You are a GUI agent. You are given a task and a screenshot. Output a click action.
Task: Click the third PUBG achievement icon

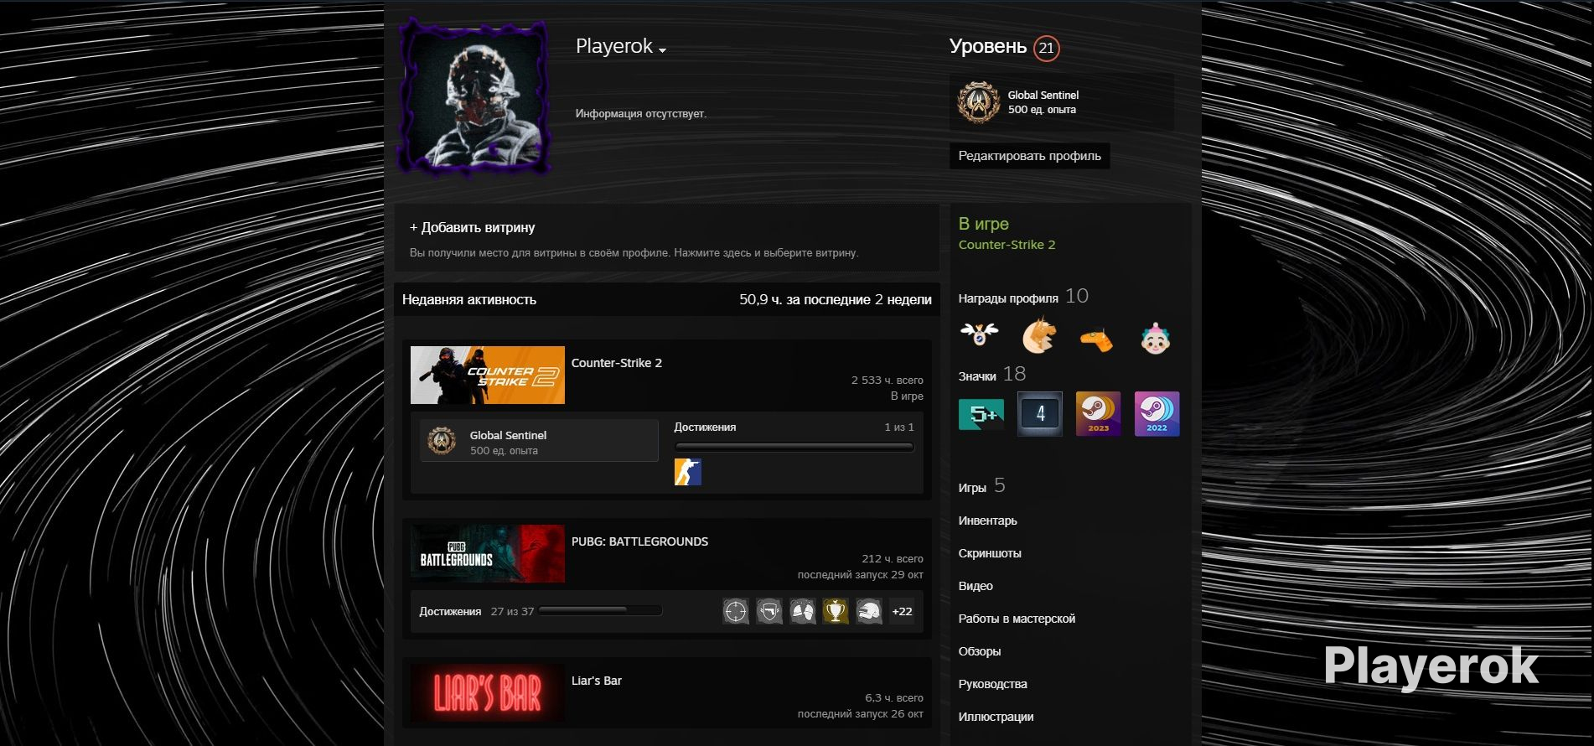803,611
